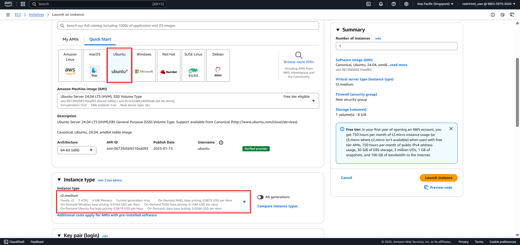Open the Architecture 64-bit (x86) dropdown

coord(77,150)
